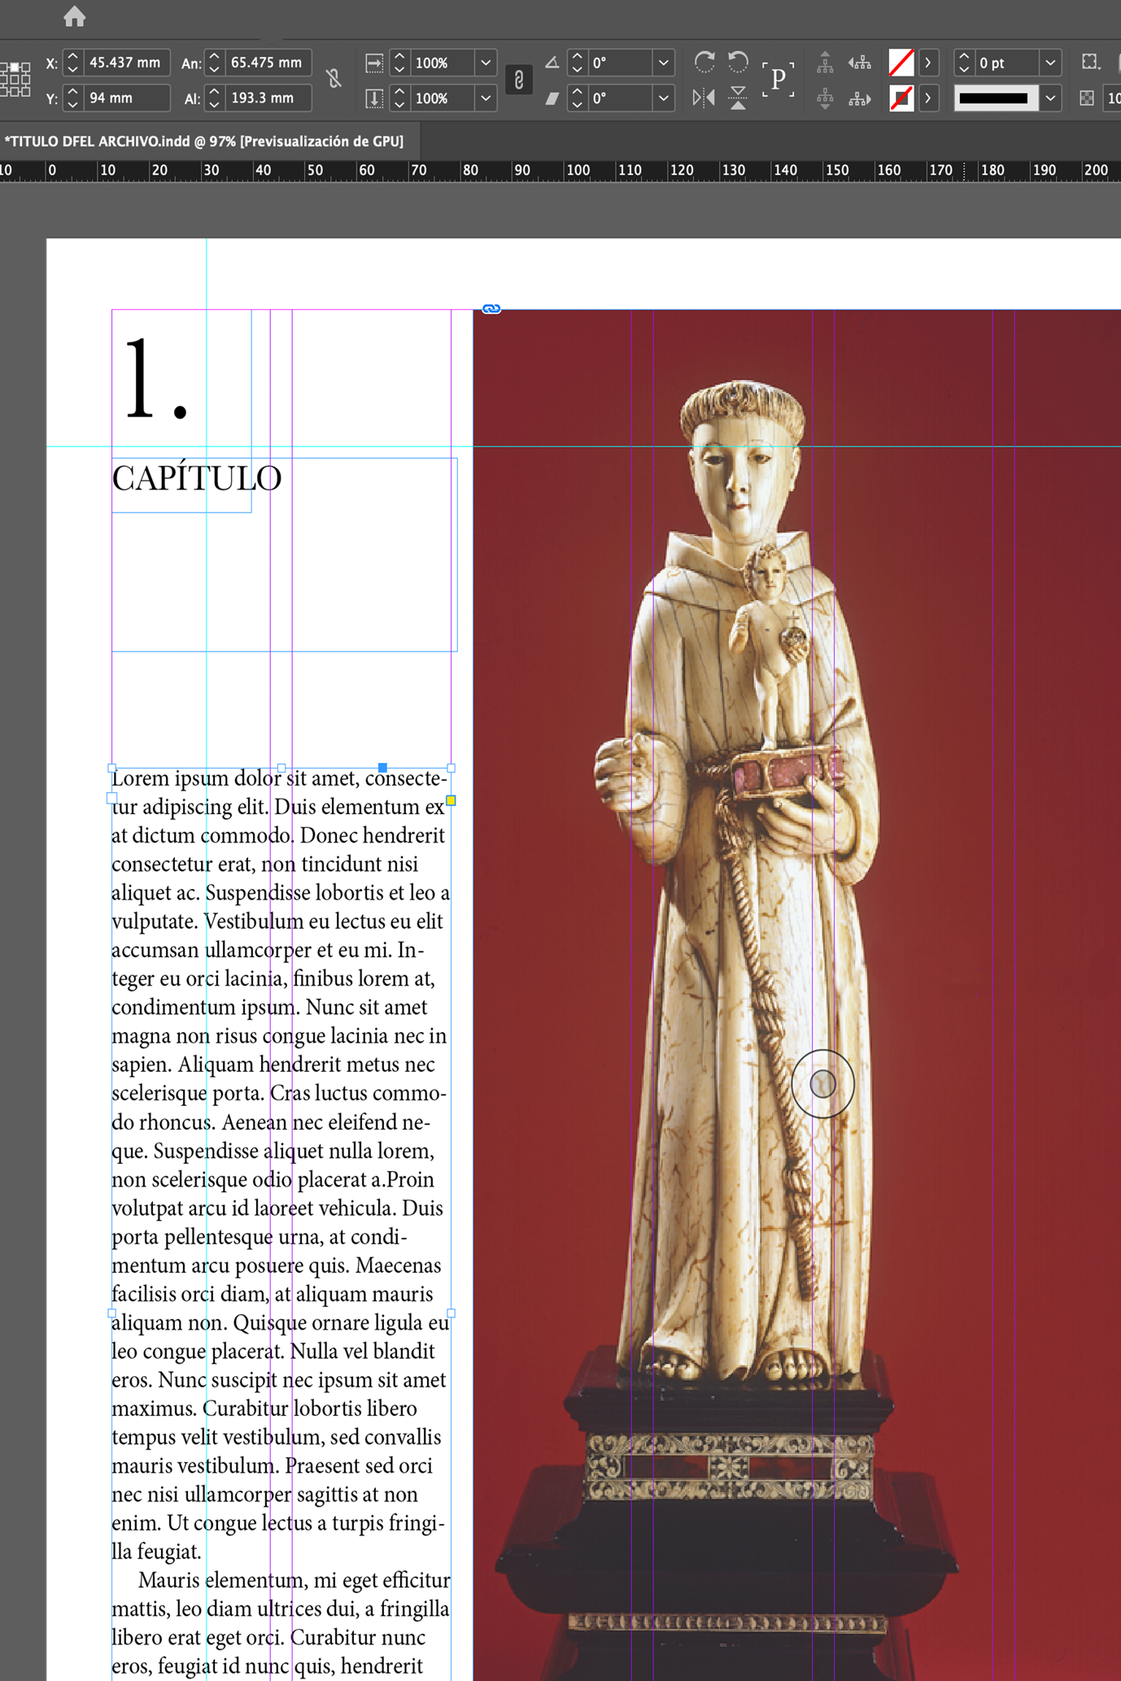Image resolution: width=1121 pixels, height=1681 pixels.
Task: Adjust the stroke weight stepper
Action: click(964, 63)
